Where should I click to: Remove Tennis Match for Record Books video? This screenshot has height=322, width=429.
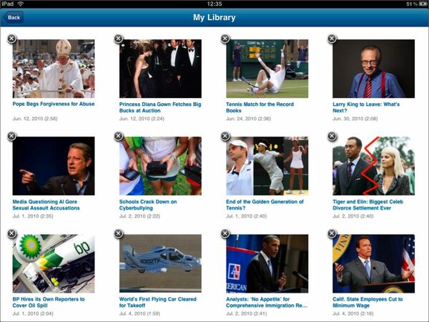tap(225, 39)
